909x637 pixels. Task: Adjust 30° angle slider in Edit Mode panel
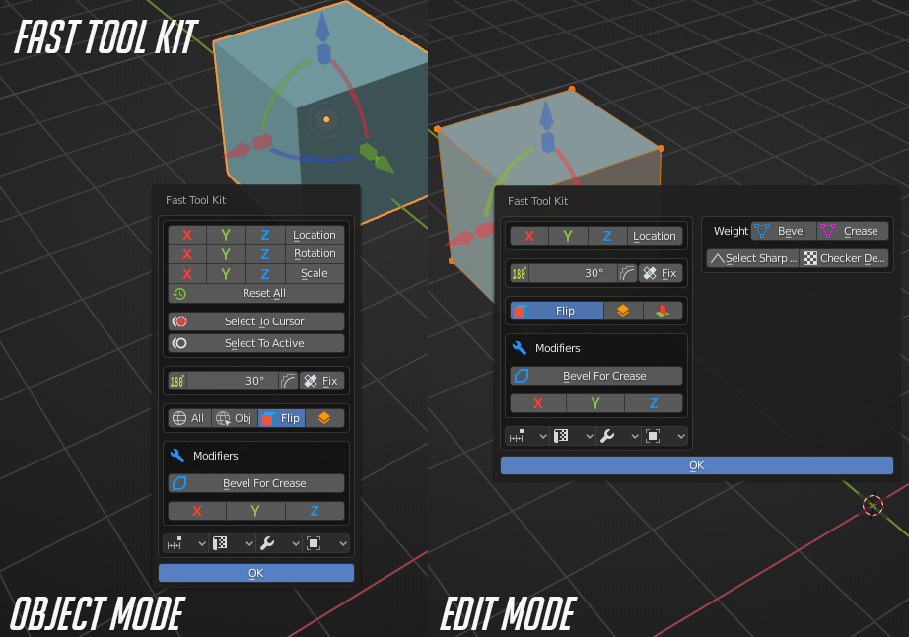click(573, 273)
